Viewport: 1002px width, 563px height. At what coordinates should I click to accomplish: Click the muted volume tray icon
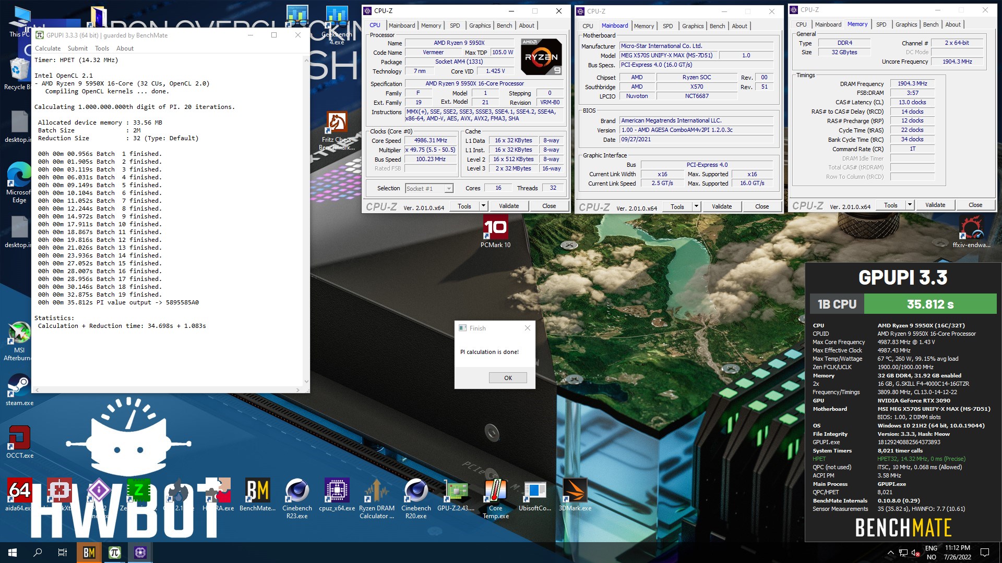click(916, 553)
